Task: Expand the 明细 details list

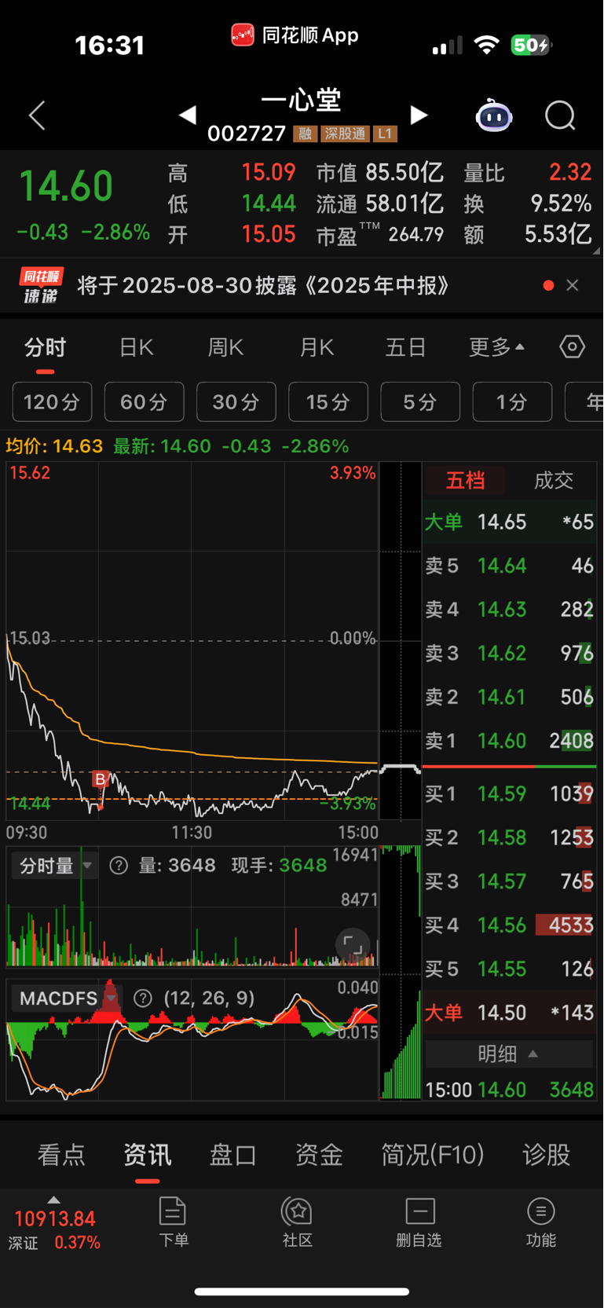Action: pos(509,1053)
